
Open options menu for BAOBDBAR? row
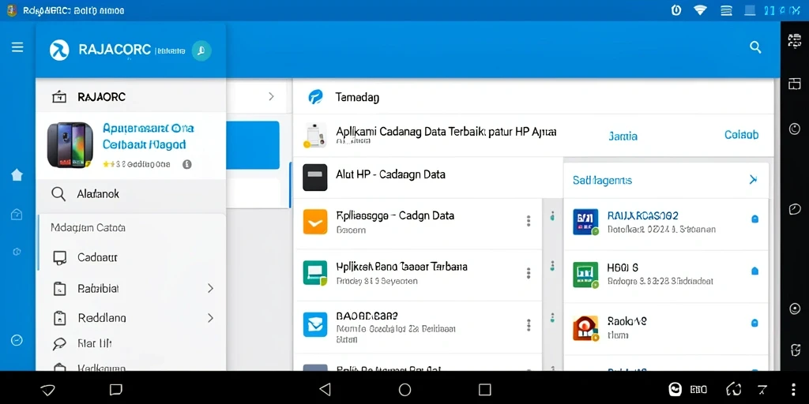(x=529, y=324)
